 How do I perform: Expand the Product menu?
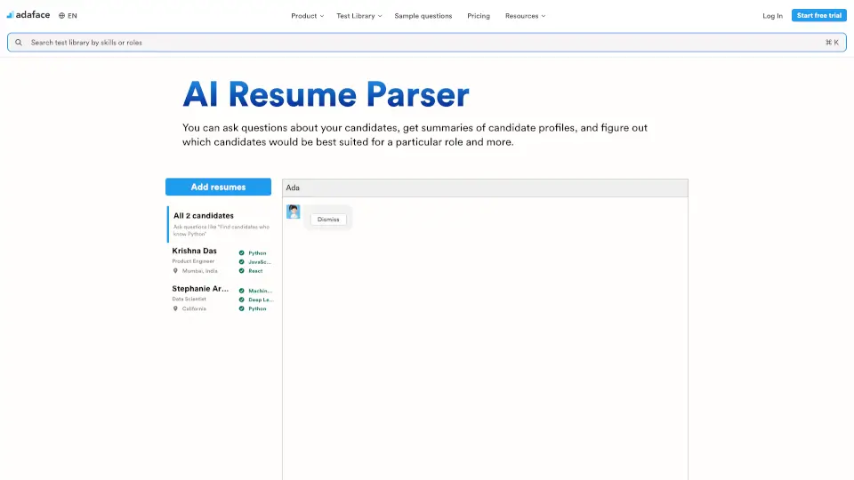[307, 16]
